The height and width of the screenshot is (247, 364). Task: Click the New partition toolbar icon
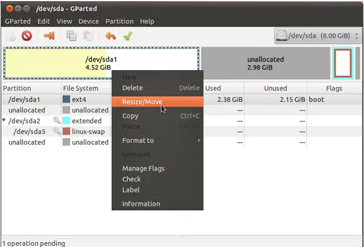[11, 36]
